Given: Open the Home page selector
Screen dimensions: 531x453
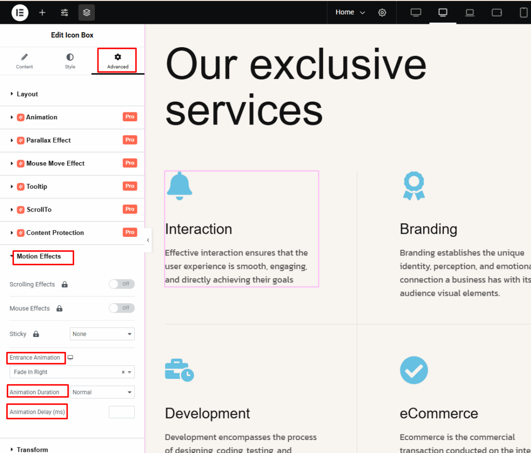Looking at the screenshot, I should (x=350, y=12).
